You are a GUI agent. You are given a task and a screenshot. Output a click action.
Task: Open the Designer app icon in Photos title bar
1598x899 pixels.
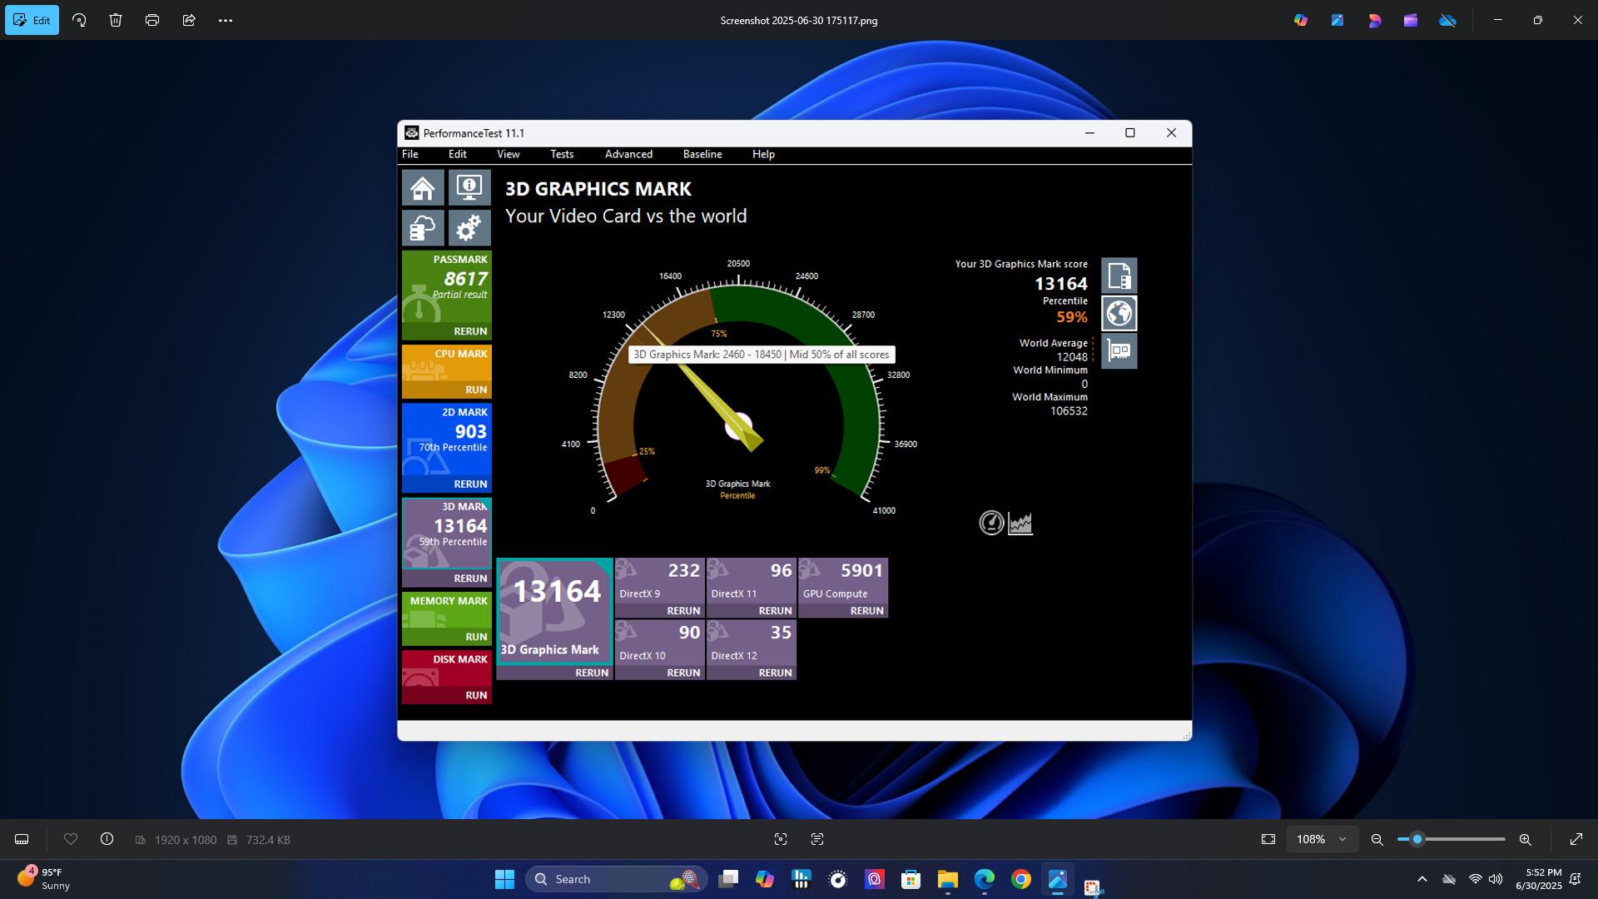coord(1374,20)
